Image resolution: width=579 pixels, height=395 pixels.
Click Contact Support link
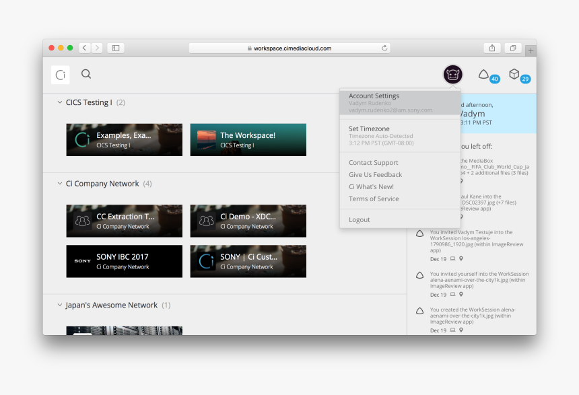pos(373,163)
